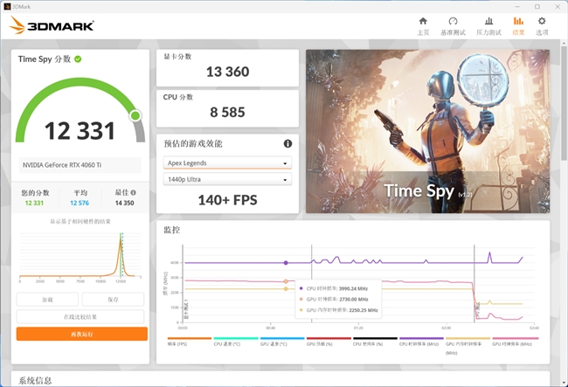This screenshot has height=387, width=568.
Task: Click the 3DMark app icon in the title bar
Action: tap(6, 6)
